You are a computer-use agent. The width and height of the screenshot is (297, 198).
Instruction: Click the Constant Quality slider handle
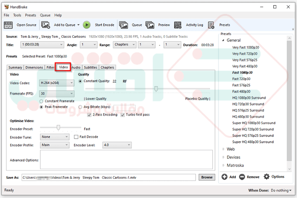click(156, 89)
